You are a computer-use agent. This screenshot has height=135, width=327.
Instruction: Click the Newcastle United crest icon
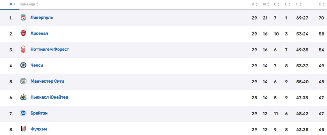pyautogui.click(x=23, y=97)
